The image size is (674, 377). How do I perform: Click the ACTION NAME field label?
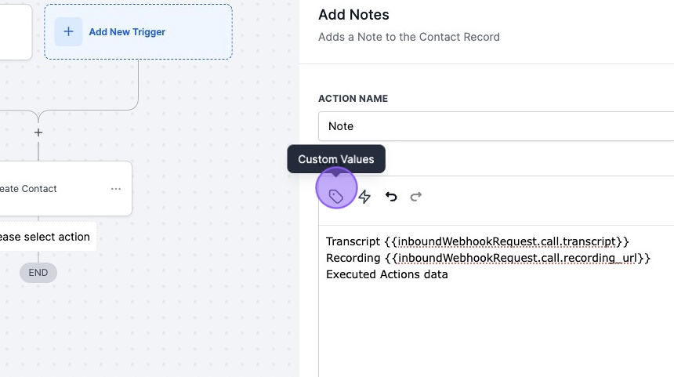pyautogui.click(x=353, y=99)
